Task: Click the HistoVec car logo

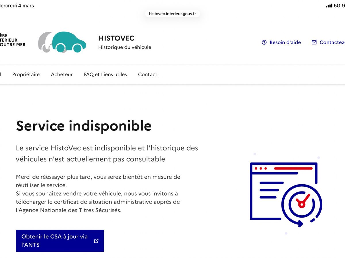Action: click(62, 42)
